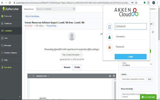160x100 pixels.
Task: Click the username person icon
Action: pos(109,37)
